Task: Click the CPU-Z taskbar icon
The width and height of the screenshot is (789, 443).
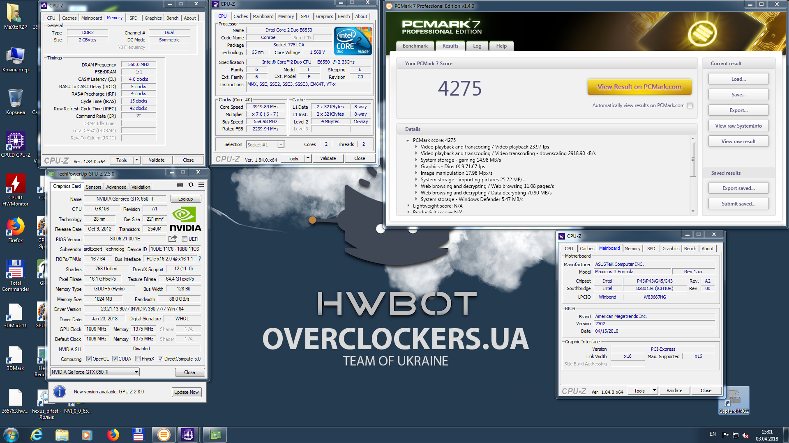Action: 188,435
